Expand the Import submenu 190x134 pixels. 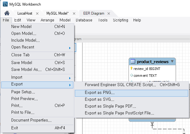point(37,77)
